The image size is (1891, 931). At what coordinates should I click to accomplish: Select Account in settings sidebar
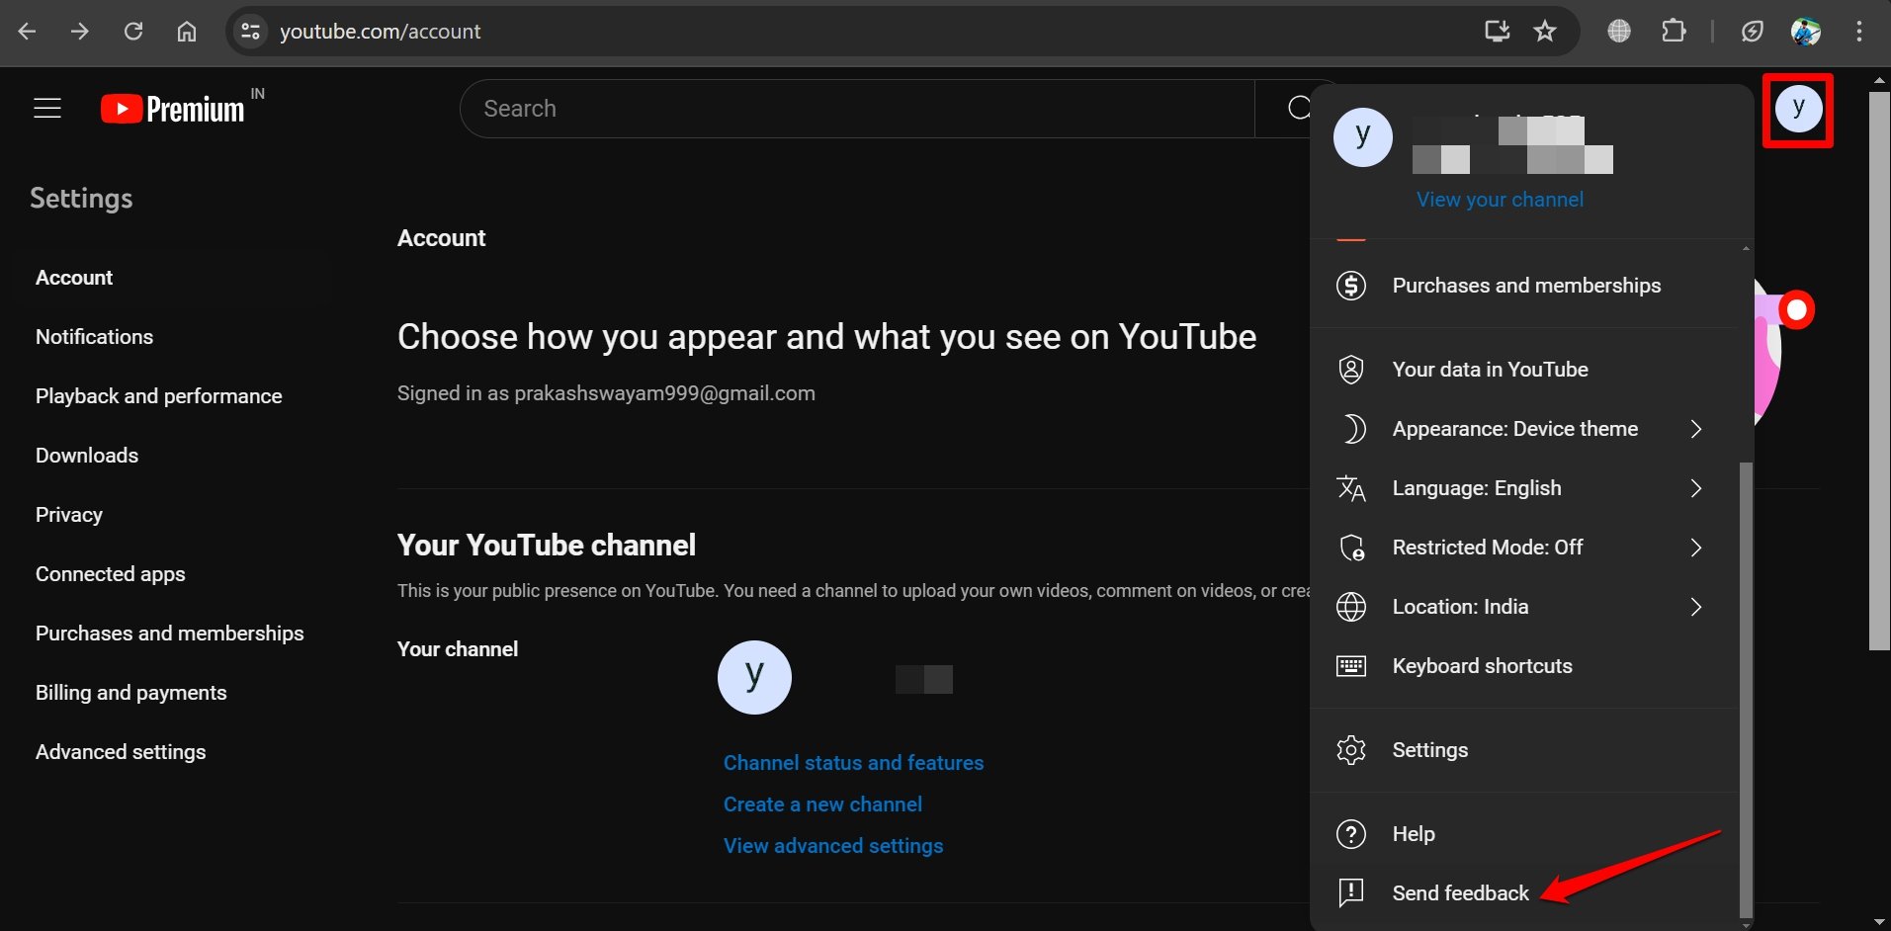coord(74,278)
